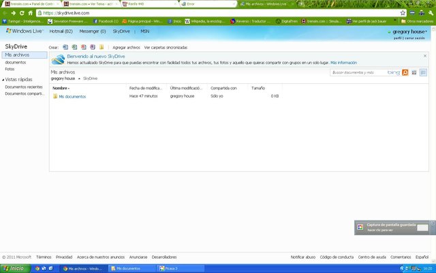This screenshot has height=273, width=436.
Task: Click the Agregar archivos link
Action: (x=126, y=47)
